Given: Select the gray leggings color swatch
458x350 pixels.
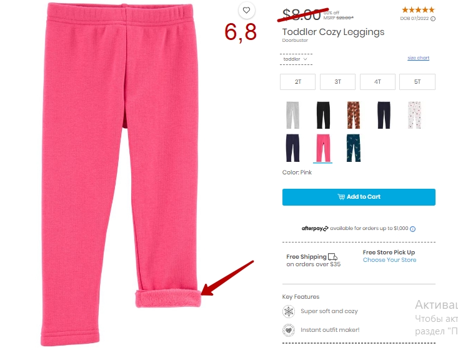Looking at the screenshot, I should click(x=292, y=115).
